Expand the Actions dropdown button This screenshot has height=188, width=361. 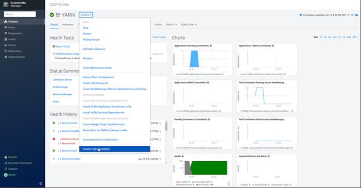(86, 15)
